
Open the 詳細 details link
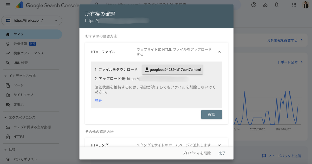tap(99, 100)
